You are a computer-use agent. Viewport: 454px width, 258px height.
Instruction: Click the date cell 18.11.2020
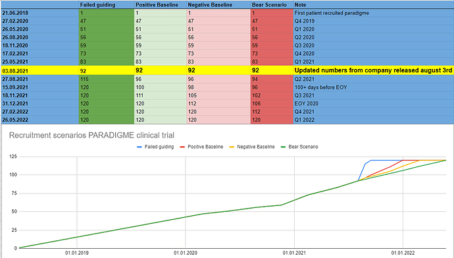(x=39, y=45)
